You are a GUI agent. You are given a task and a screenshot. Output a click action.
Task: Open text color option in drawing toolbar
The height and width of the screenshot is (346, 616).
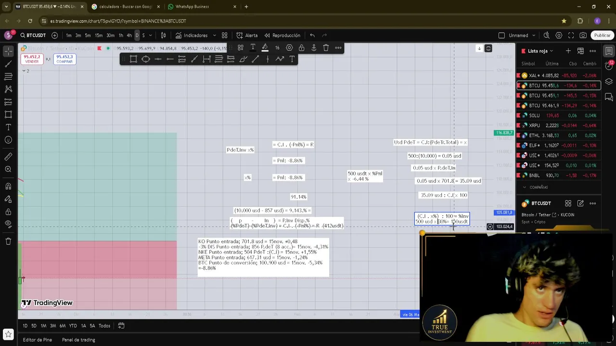(x=253, y=48)
